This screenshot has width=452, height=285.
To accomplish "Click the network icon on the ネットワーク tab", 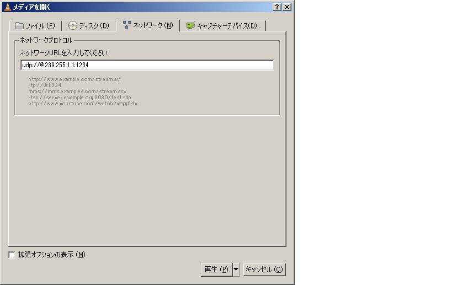I will click(x=126, y=25).
